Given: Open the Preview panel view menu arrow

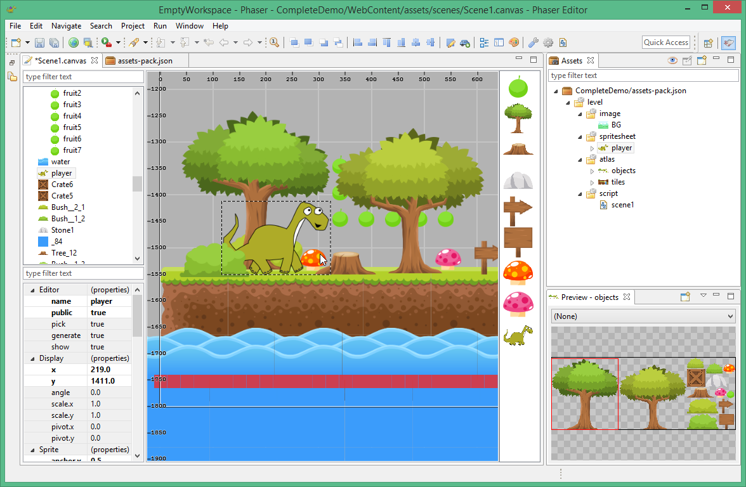Looking at the screenshot, I should click(703, 295).
